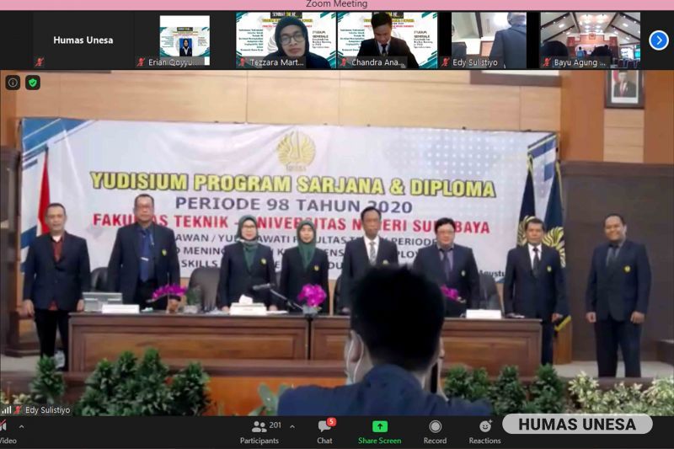Select Tezzara Mart participant thumbnail
This screenshot has height=449, width=674.
[x=286, y=40]
